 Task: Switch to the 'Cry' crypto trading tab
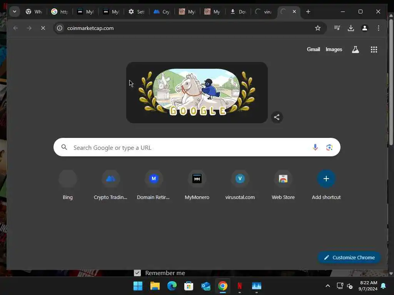point(162,12)
